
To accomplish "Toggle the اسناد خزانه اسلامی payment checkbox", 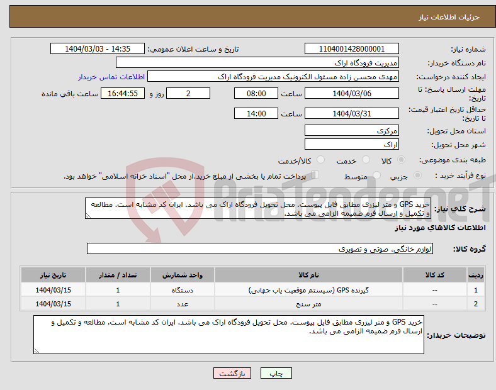I will [x=315, y=175].
